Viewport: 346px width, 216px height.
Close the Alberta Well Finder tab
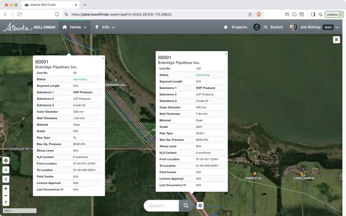pos(76,5)
